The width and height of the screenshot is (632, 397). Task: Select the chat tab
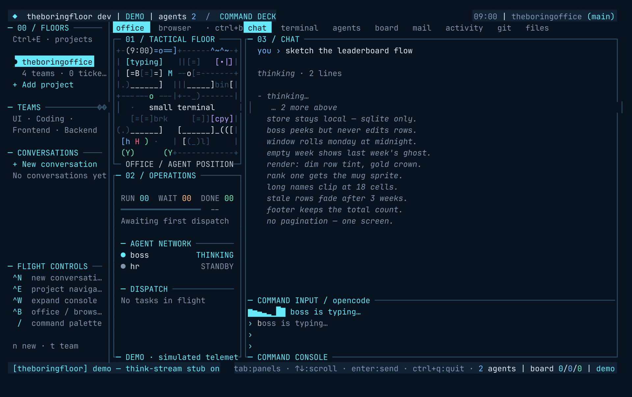(x=257, y=28)
